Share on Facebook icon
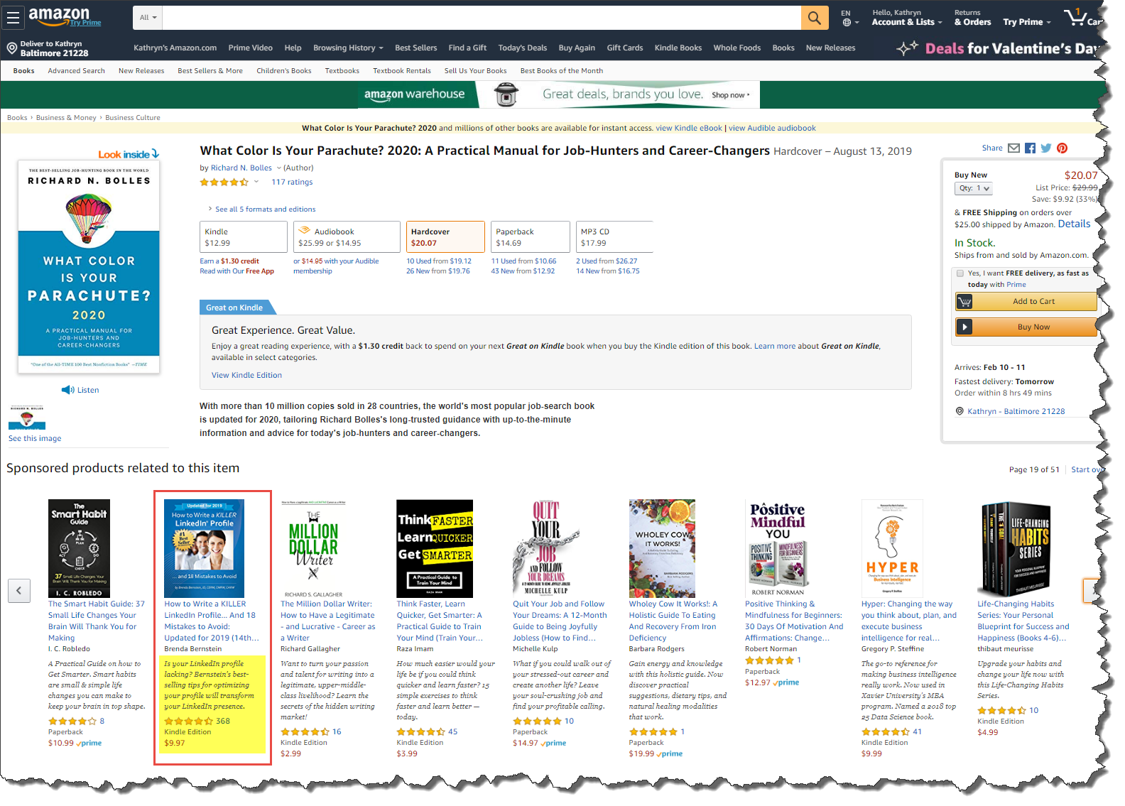The image size is (1125, 806). [1030, 148]
